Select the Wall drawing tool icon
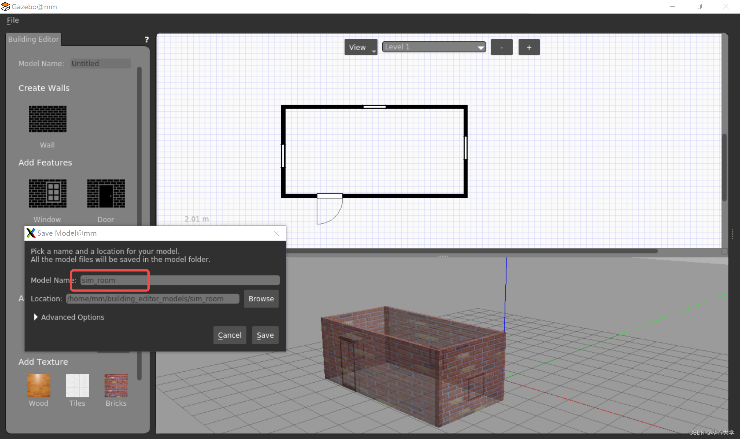The image size is (740, 439). tap(48, 119)
